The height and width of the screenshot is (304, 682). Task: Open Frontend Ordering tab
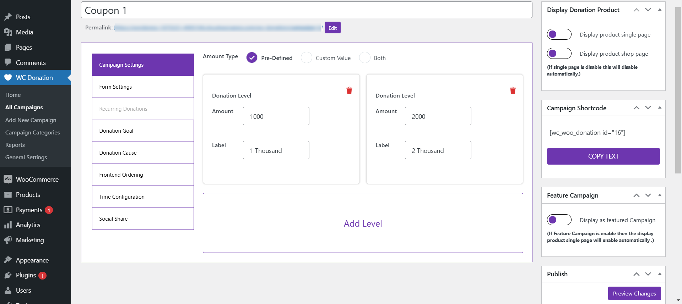tap(143, 175)
